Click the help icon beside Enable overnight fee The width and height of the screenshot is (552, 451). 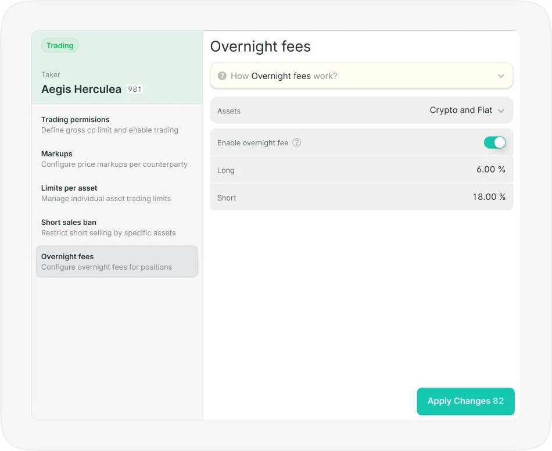(296, 142)
